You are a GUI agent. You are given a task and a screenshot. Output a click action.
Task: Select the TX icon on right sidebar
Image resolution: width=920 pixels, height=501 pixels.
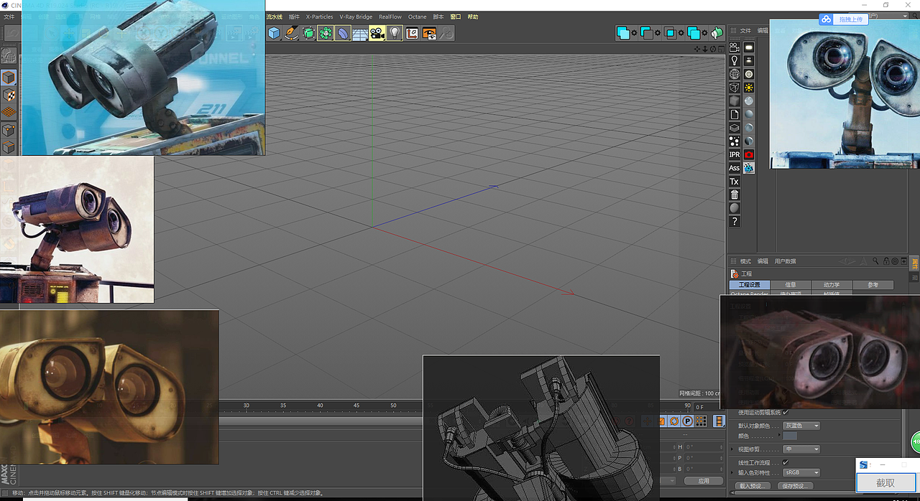click(x=734, y=182)
